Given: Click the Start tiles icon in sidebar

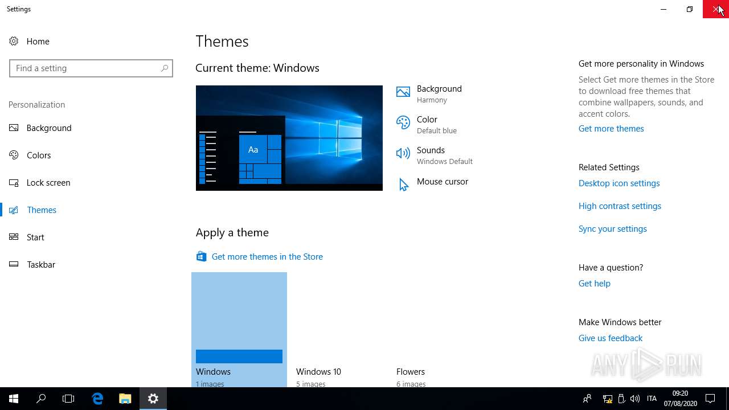Looking at the screenshot, I should (x=14, y=237).
